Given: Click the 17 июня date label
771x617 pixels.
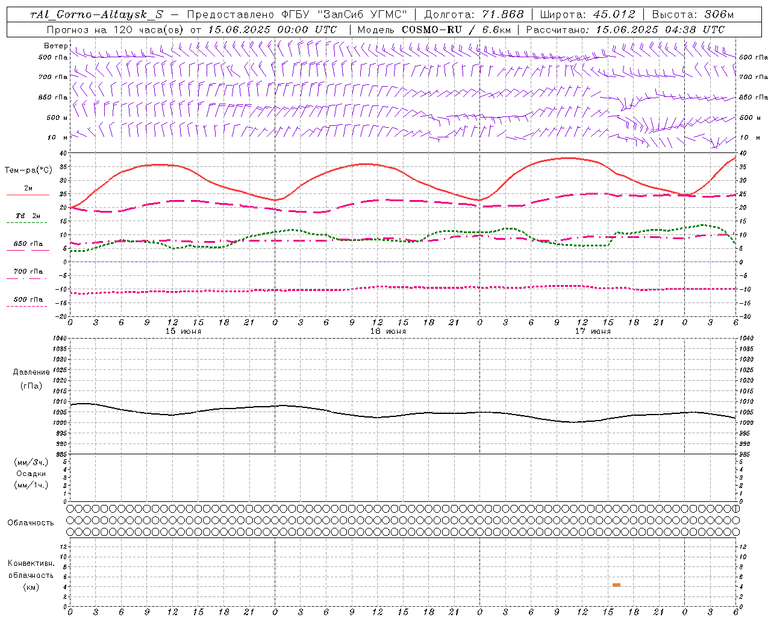Looking at the screenshot, I should (593, 331).
